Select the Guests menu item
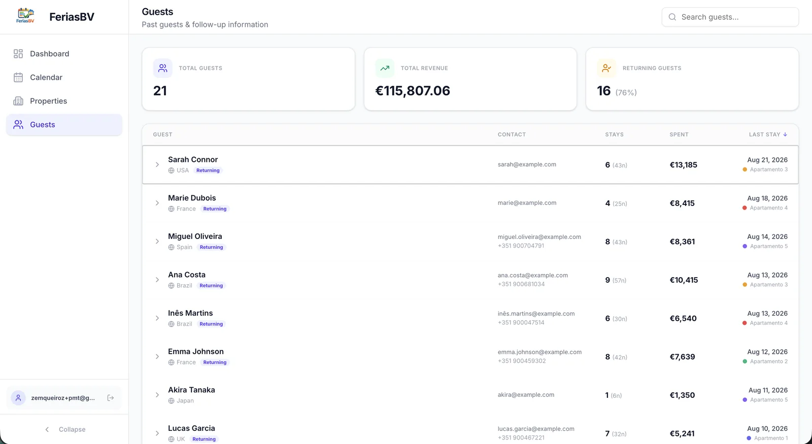 64,124
